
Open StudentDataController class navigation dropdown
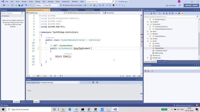click(84, 13)
